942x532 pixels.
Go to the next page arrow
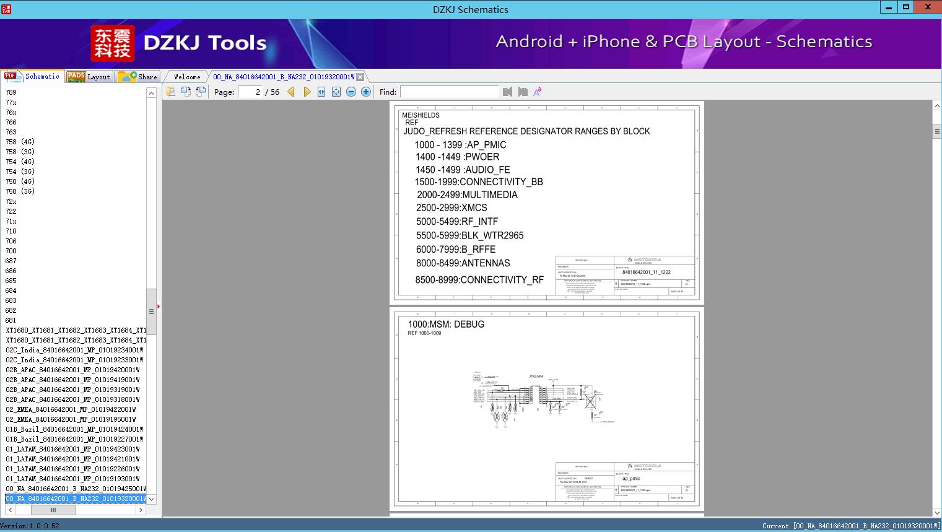pos(307,92)
